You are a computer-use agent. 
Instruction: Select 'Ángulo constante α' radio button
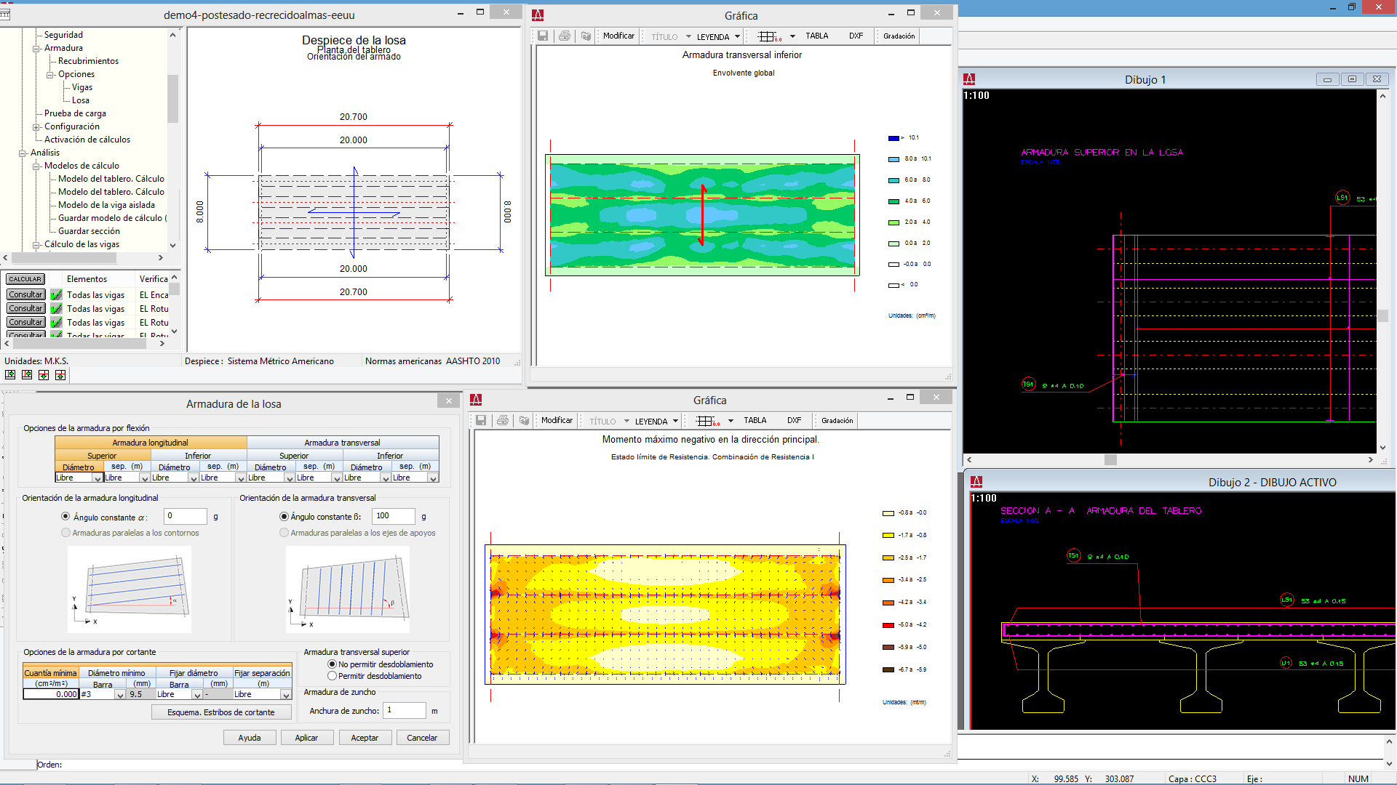click(65, 517)
